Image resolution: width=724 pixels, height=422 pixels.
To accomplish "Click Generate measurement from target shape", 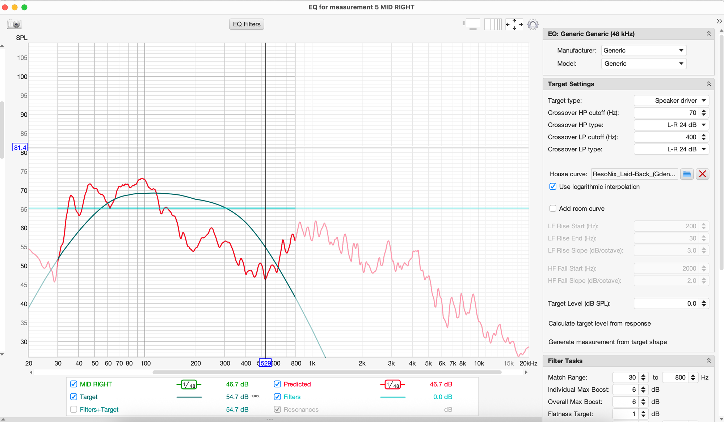I will [x=607, y=342].
